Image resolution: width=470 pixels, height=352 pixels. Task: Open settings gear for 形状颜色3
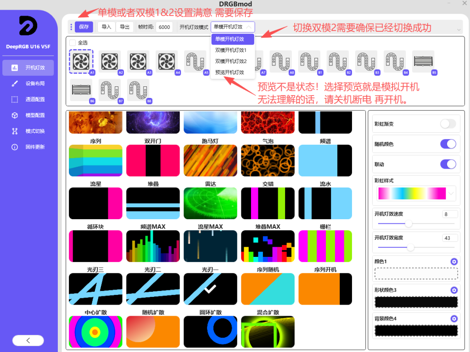pos(454,290)
